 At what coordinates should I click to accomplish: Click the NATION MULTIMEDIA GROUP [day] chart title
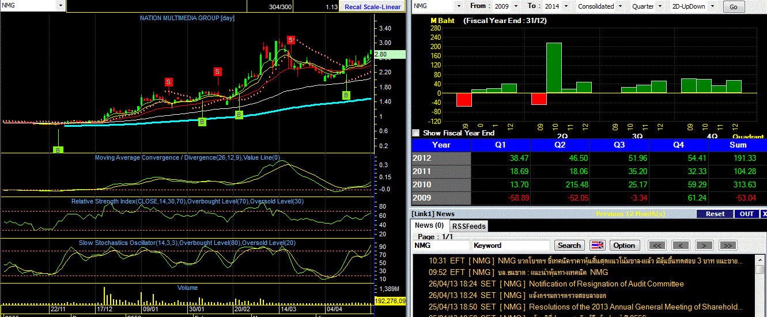tap(187, 18)
